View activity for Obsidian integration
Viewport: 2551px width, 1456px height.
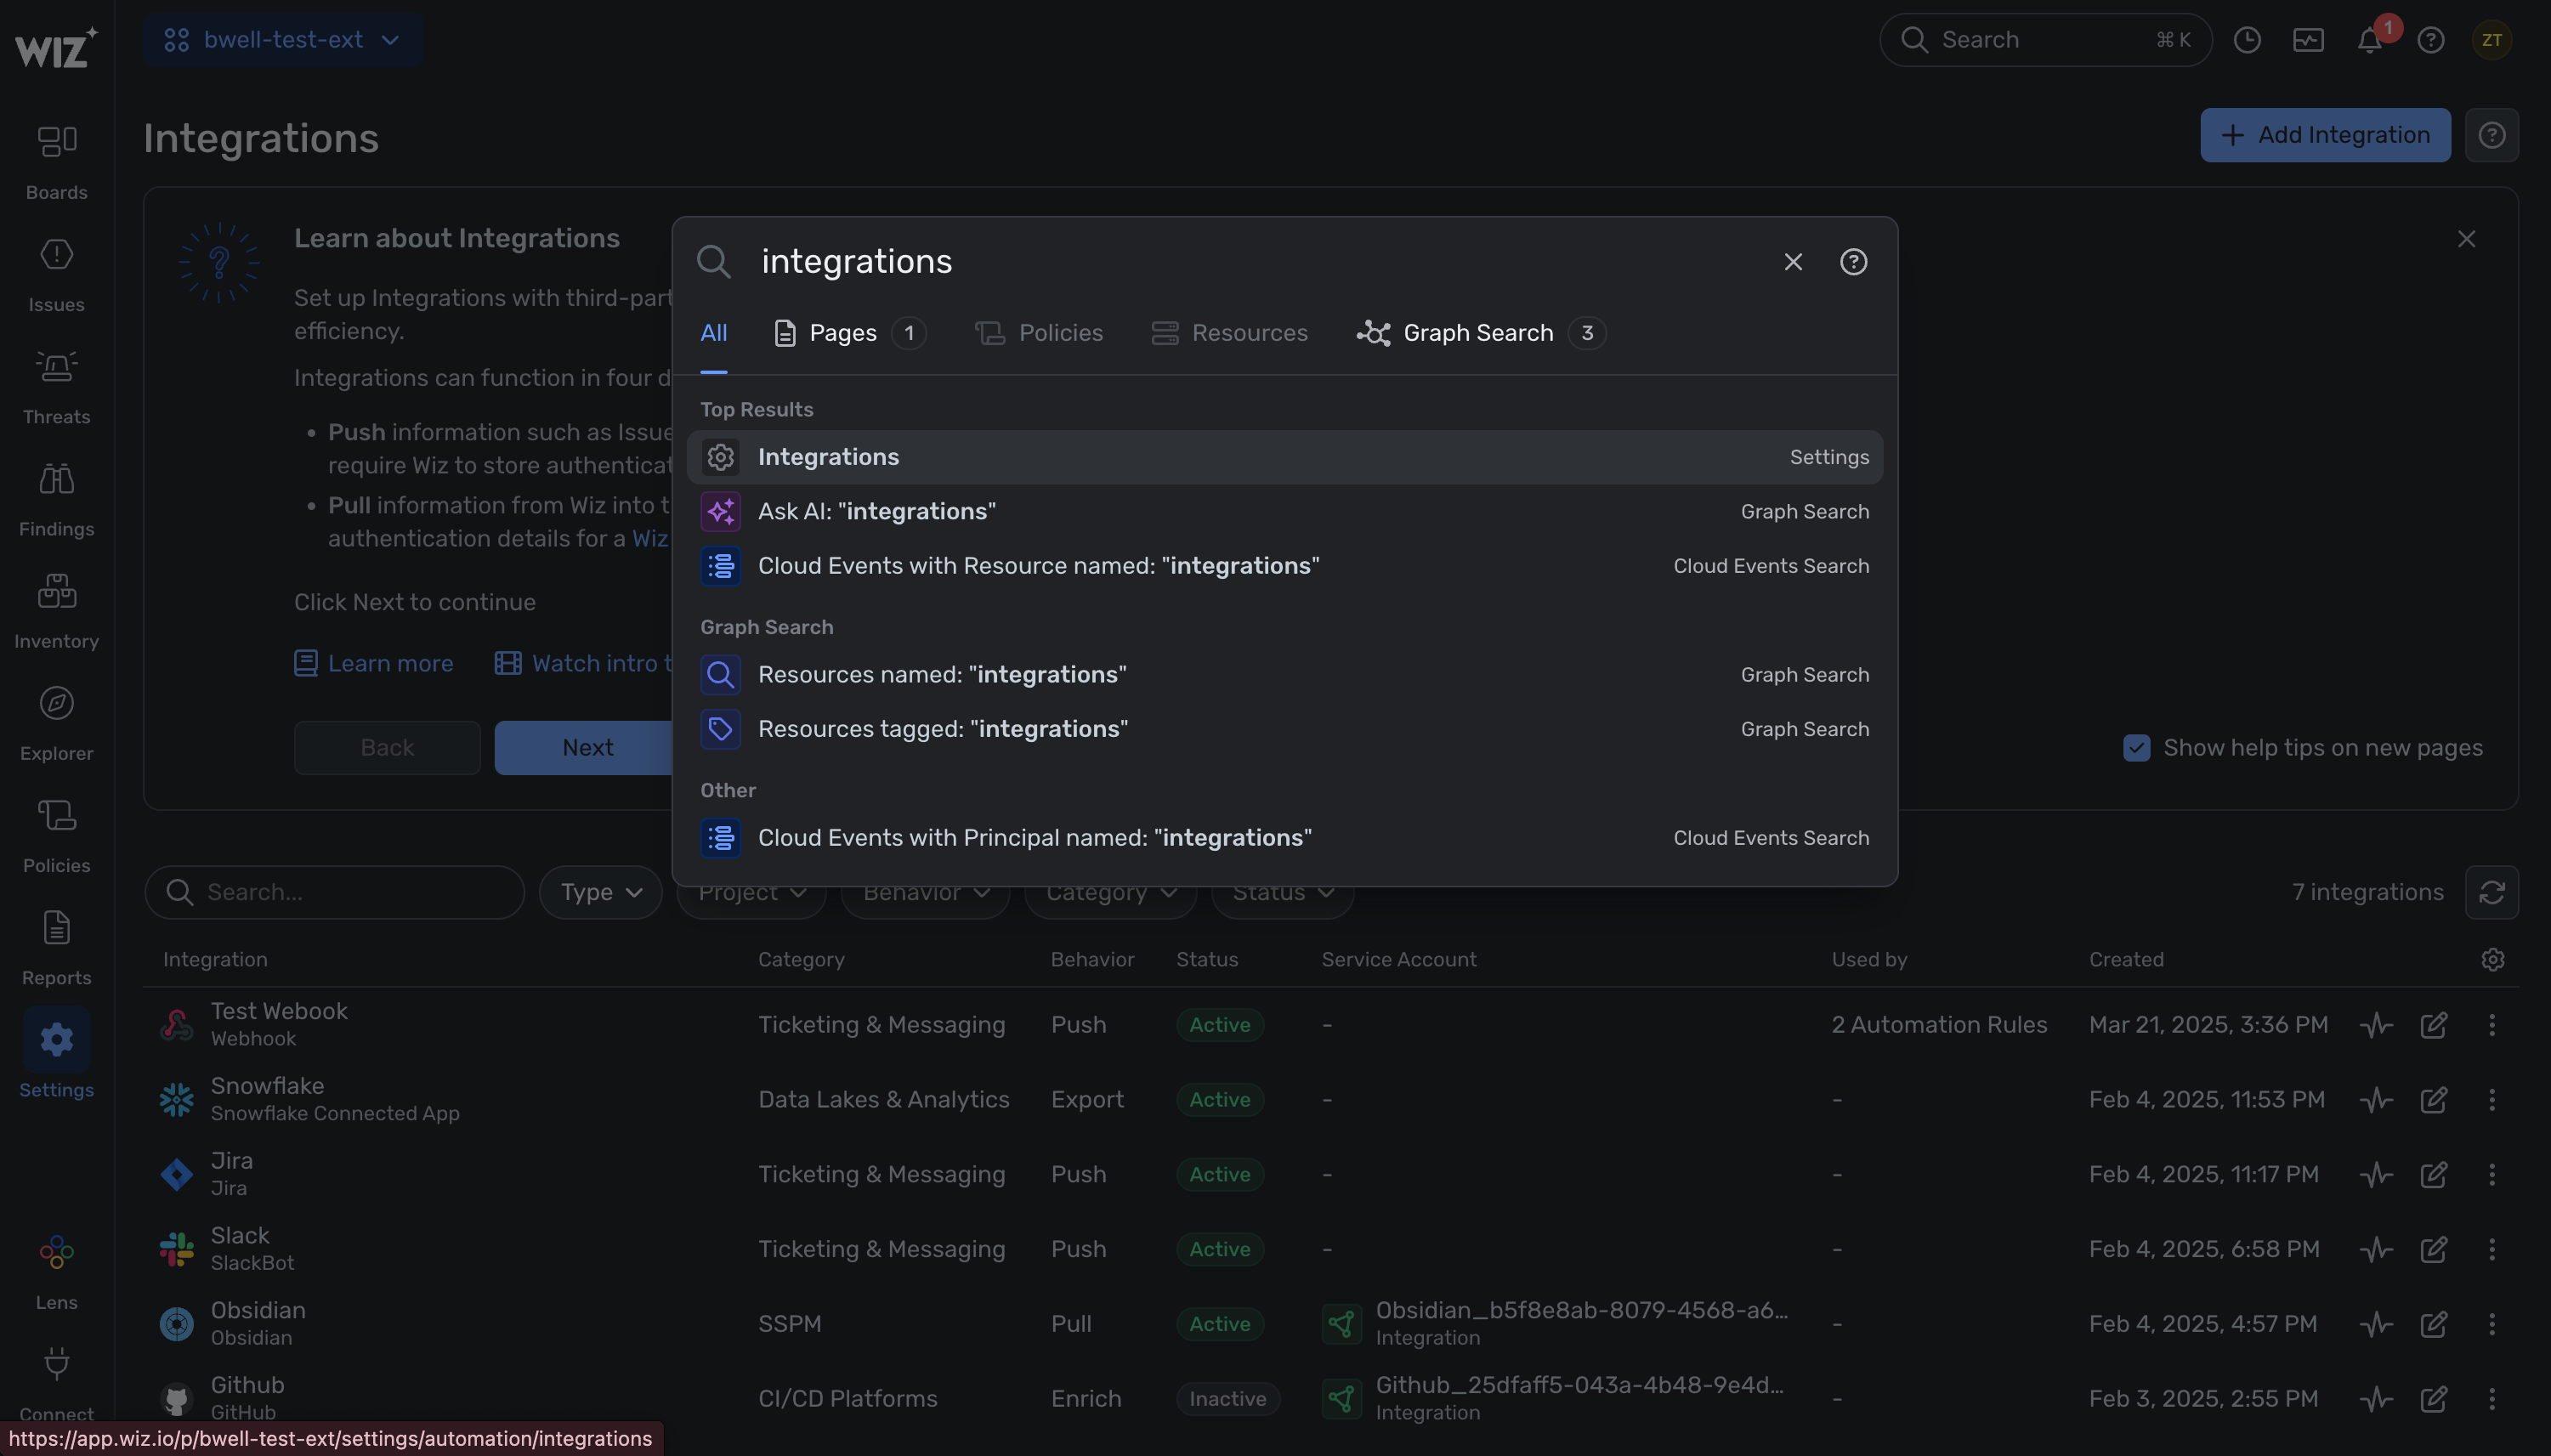[x=2376, y=1323]
